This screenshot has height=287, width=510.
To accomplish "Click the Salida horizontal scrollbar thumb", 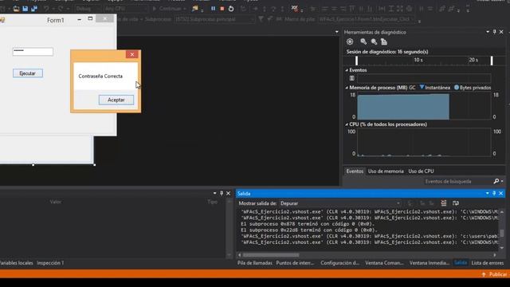I will pyautogui.click(x=271, y=255).
